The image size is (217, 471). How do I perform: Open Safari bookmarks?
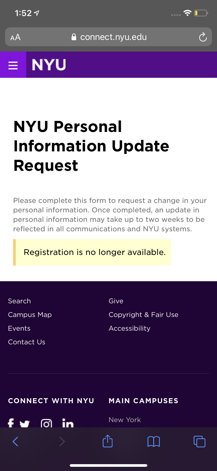154,441
